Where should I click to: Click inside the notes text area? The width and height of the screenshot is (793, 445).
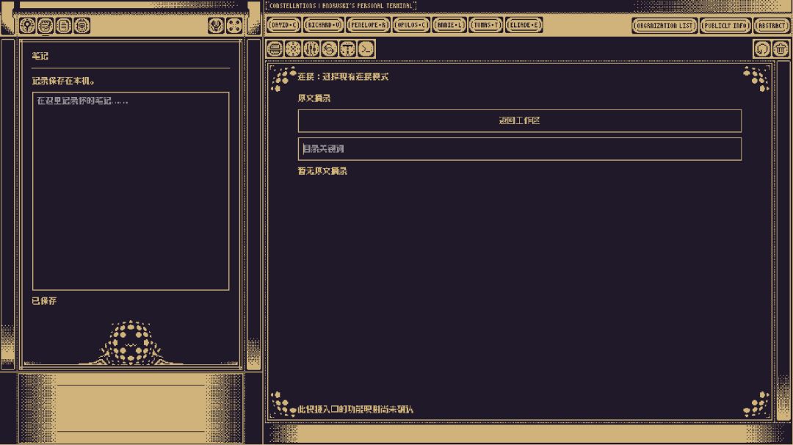pyautogui.click(x=131, y=191)
